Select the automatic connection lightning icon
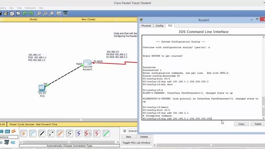 coord(24,133)
